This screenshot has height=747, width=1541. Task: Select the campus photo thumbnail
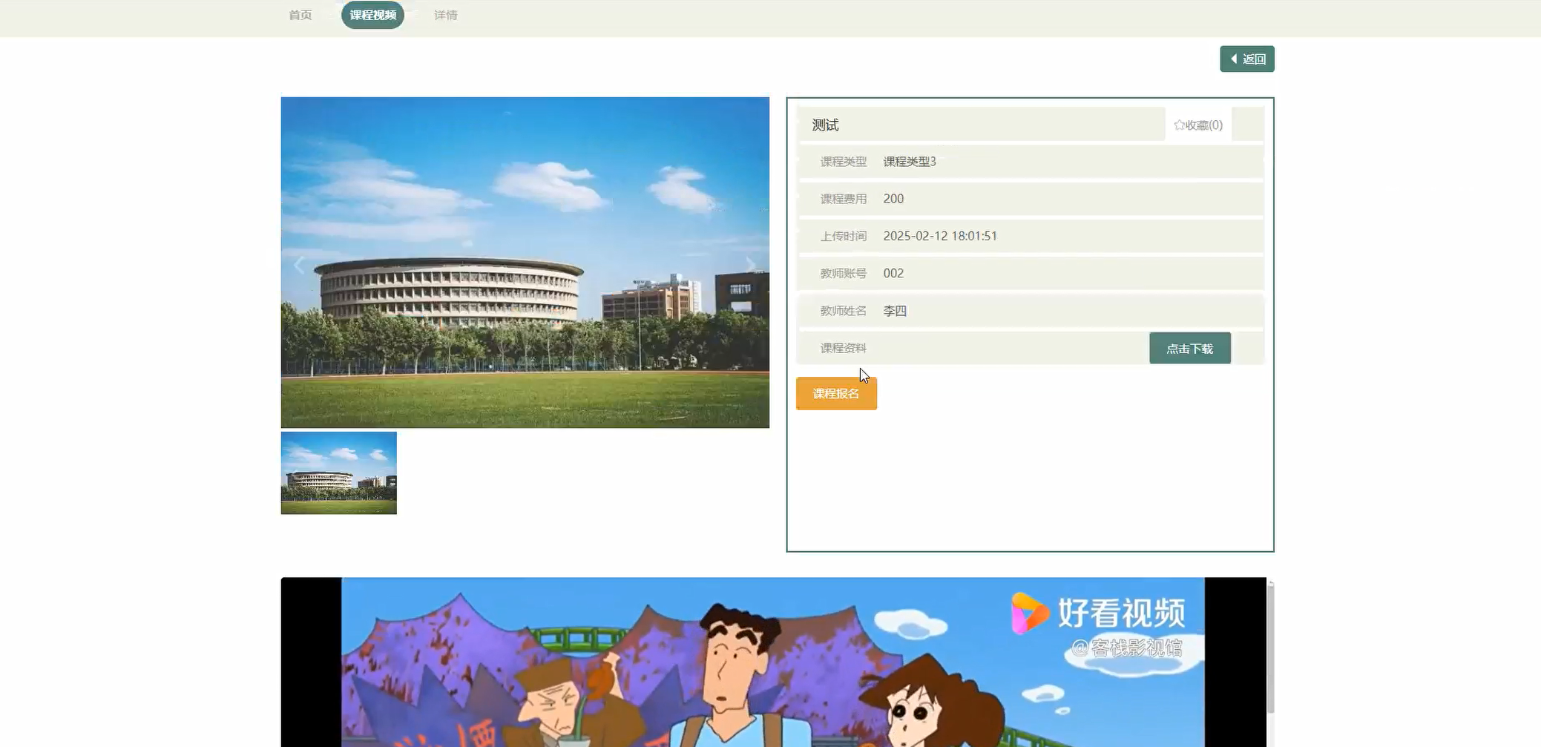(338, 473)
